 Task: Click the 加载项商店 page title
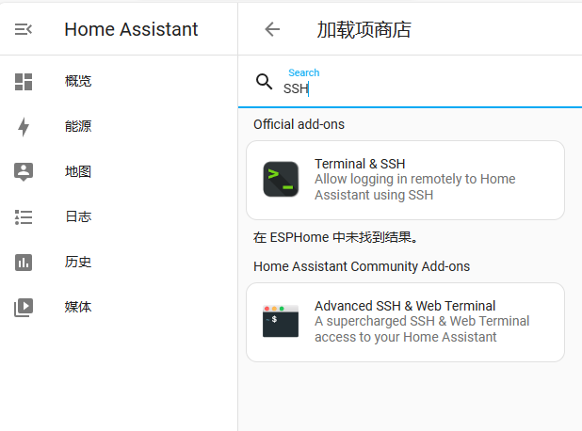[x=364, y=30]
